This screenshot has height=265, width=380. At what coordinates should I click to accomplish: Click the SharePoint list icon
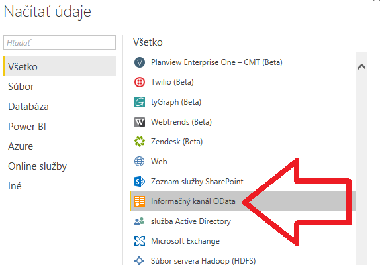click(140, 182)
